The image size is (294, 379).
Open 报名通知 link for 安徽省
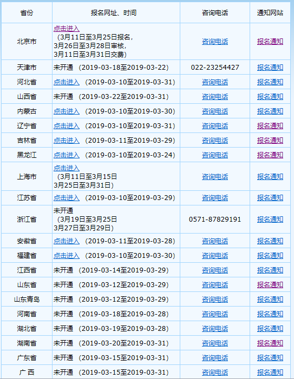[270, 241]
